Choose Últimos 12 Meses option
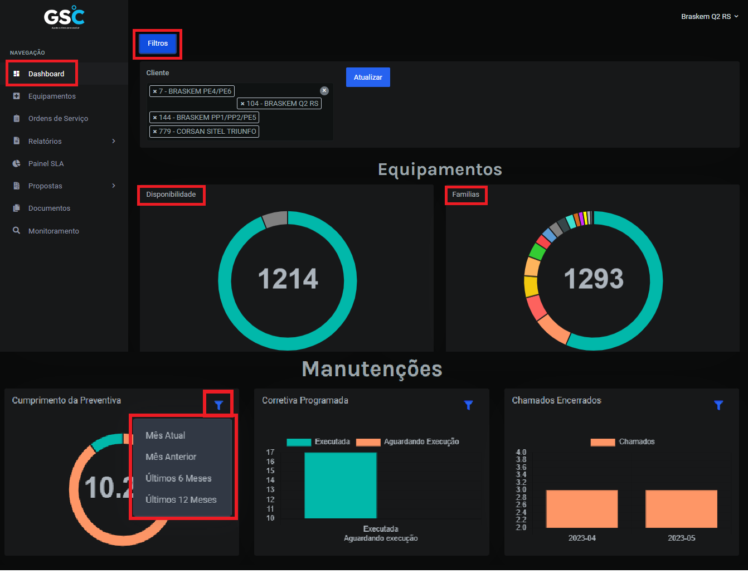This screenshot has height=573, width=748. tap(182, 499)
